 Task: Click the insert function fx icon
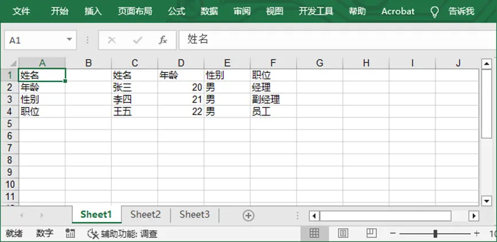pyautogui.click(x=163, y=40)
